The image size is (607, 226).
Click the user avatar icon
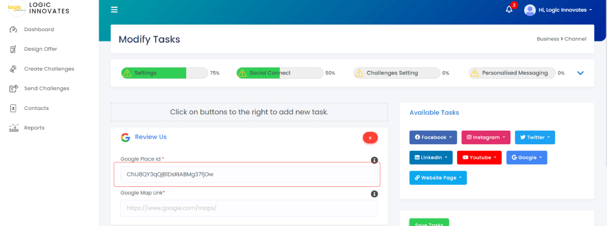pos(530,10)
